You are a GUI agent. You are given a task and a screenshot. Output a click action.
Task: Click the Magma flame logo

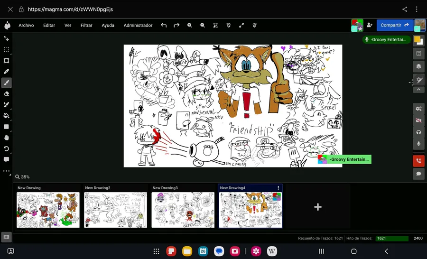coord(7,25)
